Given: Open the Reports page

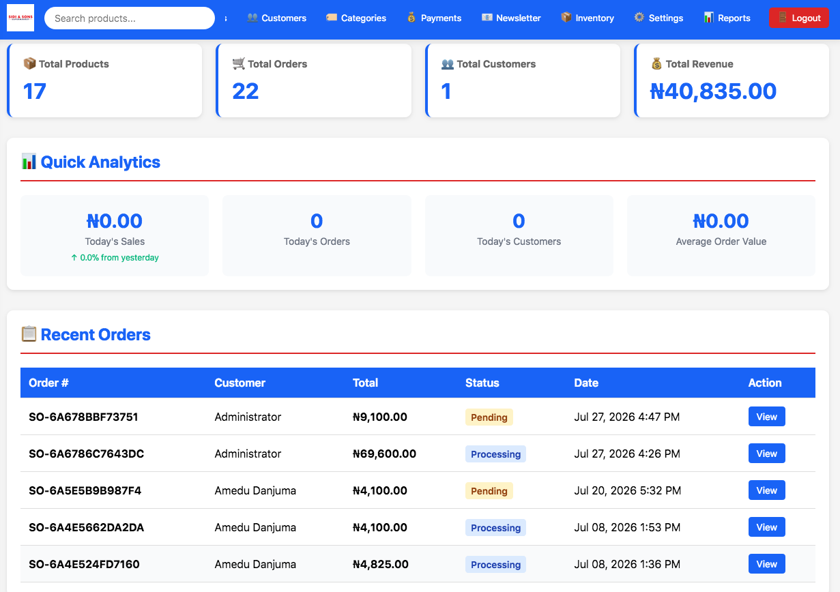Looking at the screenshot, I should [x=727, y=18].
